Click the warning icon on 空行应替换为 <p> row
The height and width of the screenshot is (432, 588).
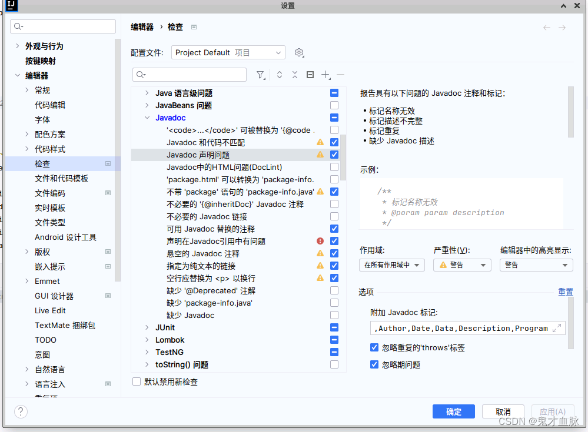(x=320, y=278)
